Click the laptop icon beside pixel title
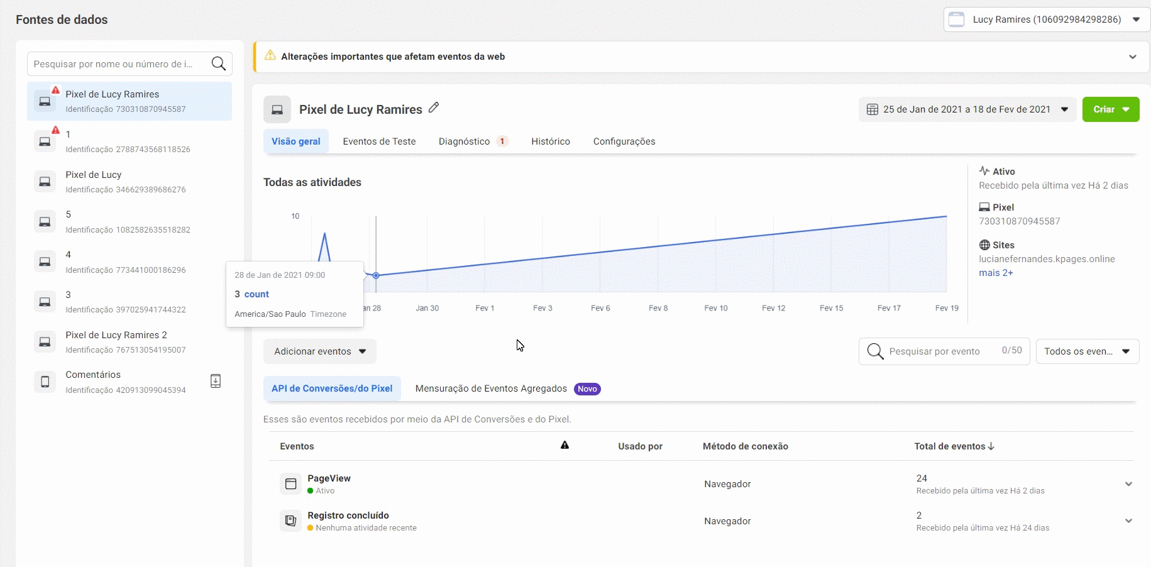 click(x=277, y=109)
